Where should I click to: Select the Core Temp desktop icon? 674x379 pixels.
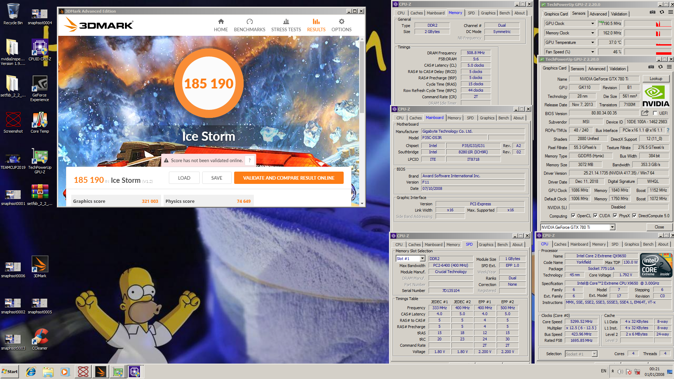[40, 122]
